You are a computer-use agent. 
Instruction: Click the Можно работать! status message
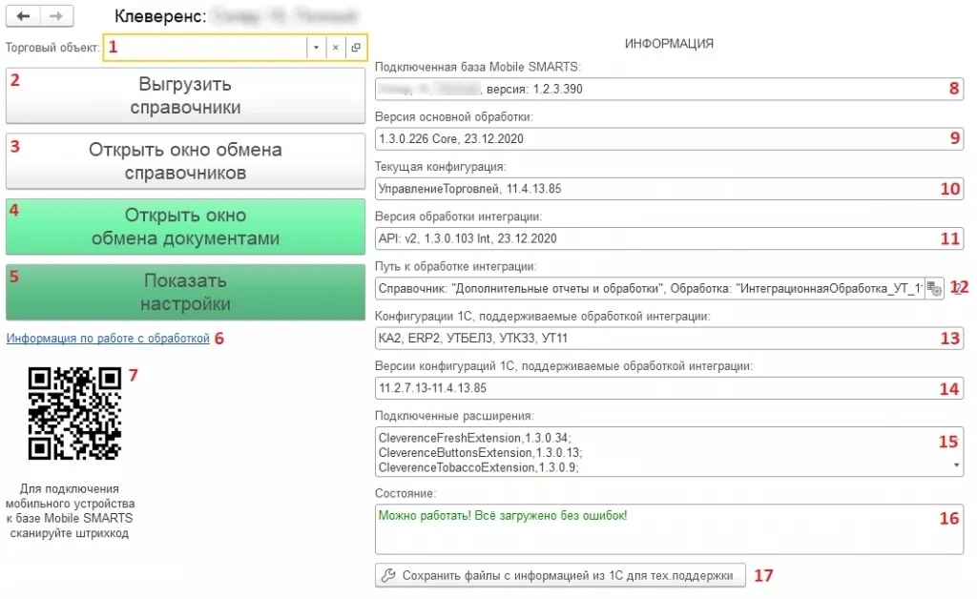pyautogui.click(x=503, y=516)
